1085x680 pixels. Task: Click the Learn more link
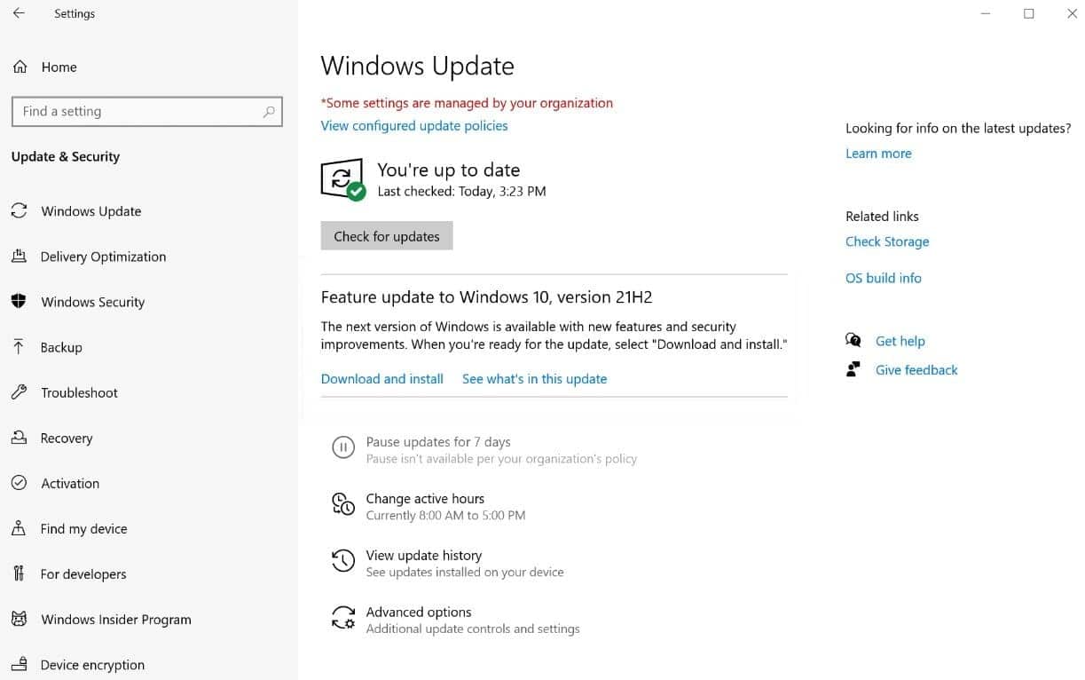878,154
